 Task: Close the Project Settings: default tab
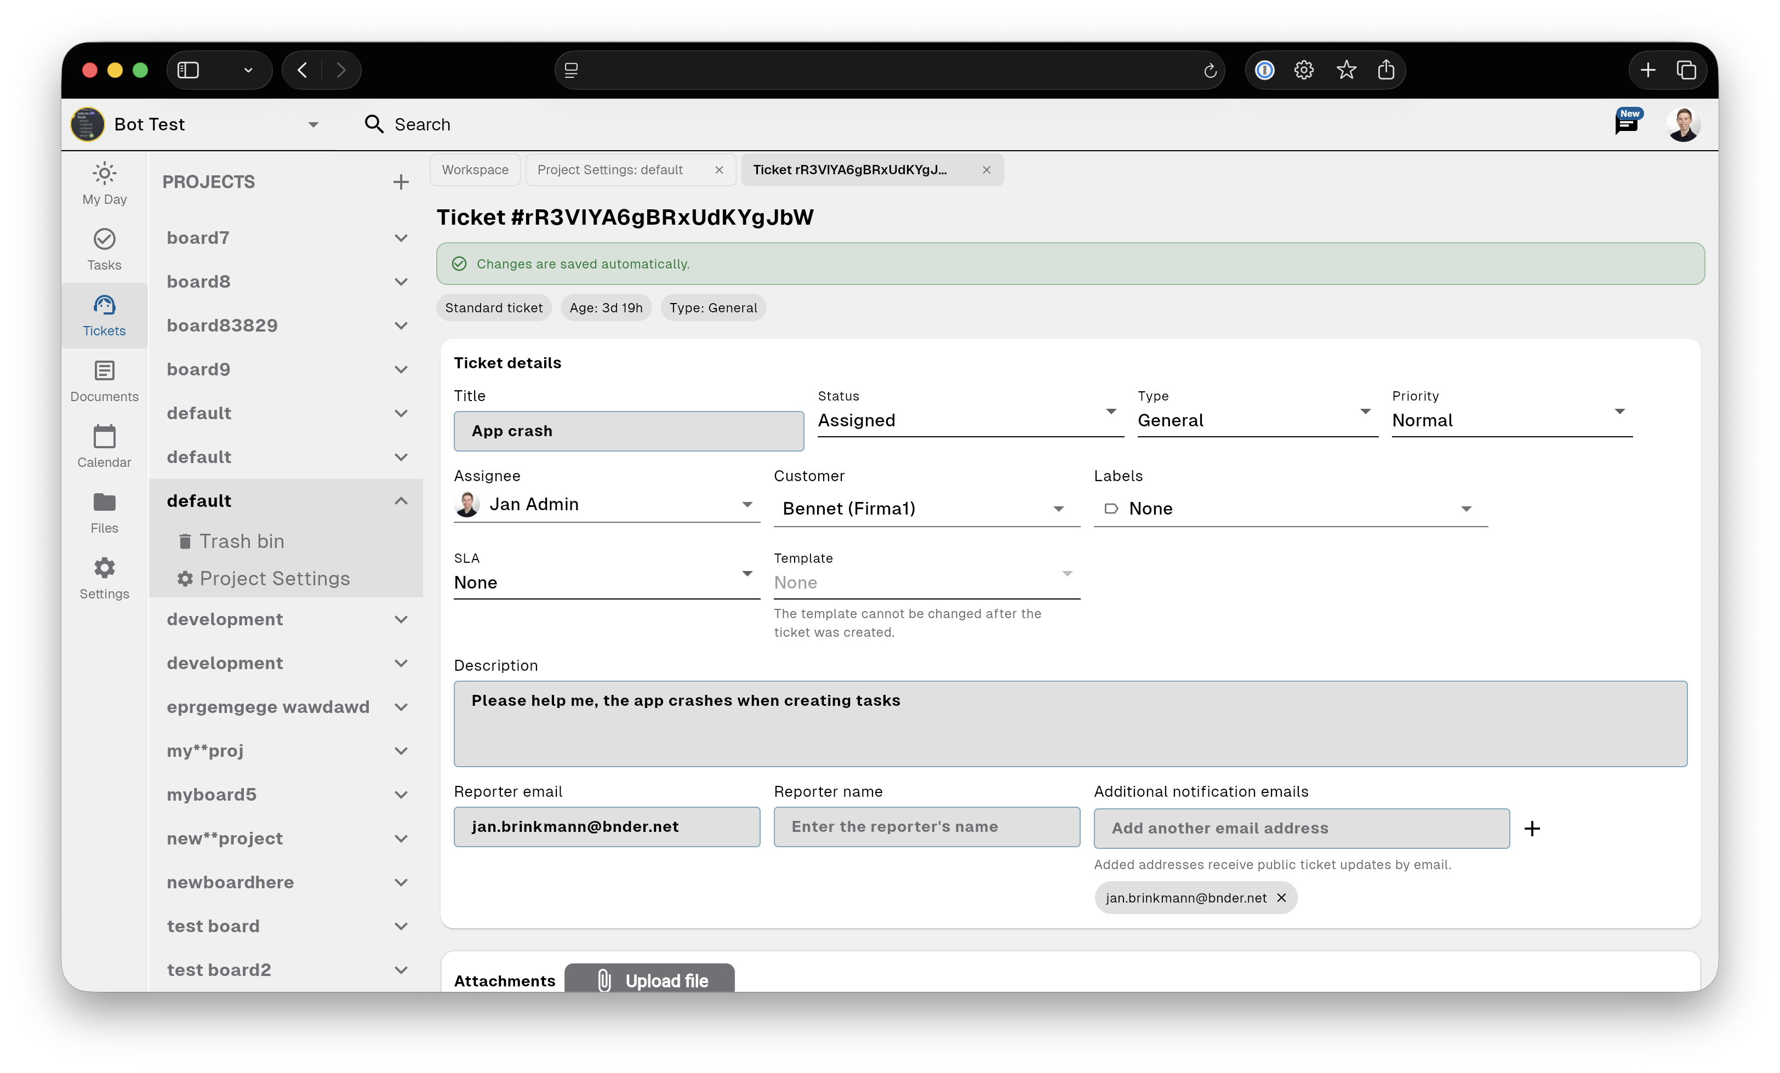[719, 170]
